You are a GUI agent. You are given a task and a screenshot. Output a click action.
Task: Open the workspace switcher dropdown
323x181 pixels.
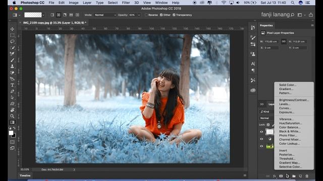[301, 15]
